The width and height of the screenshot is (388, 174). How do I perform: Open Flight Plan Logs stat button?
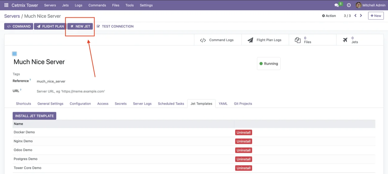point(265,40)
